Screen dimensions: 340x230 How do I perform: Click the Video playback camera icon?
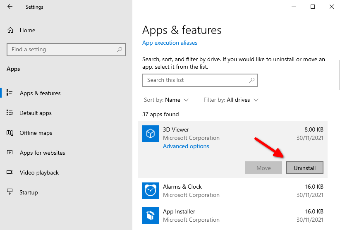pos(10,172)
